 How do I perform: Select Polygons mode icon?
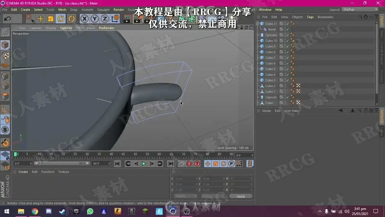coord(5,96)
